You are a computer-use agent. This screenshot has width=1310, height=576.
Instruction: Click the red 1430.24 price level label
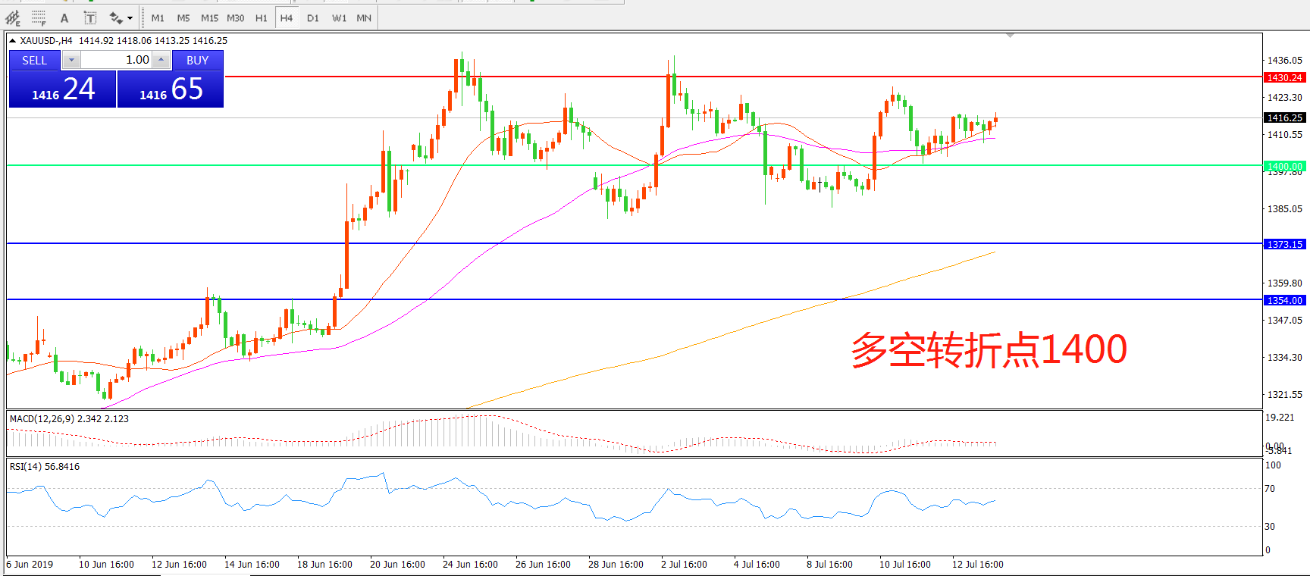point(1284,77)
